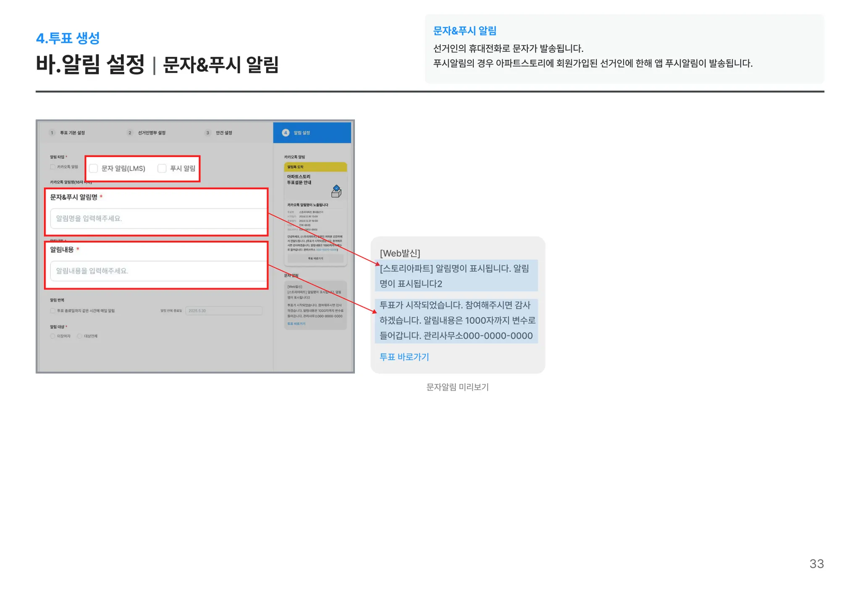The image size is (860, 608).
Task: Go to step 1 투표 기본 설정 tab
Action: tap(72, 133)
